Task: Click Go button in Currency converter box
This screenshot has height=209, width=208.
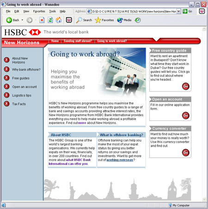Action: coord(186,153)
